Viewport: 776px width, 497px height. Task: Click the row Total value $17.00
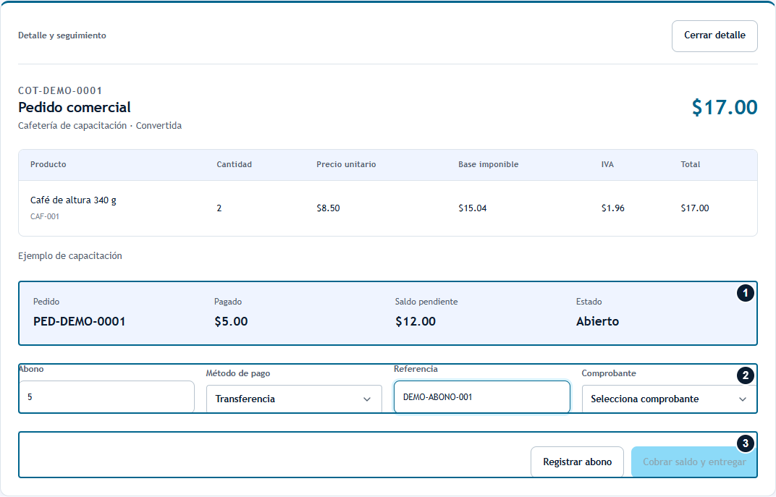[695, 208]
